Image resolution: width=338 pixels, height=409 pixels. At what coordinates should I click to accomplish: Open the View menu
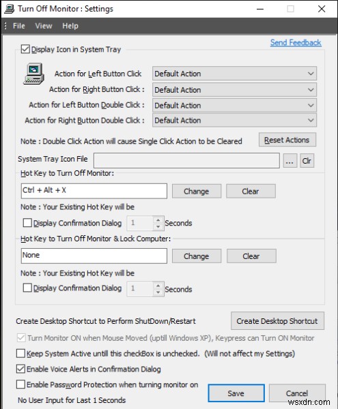coord(44,26)
